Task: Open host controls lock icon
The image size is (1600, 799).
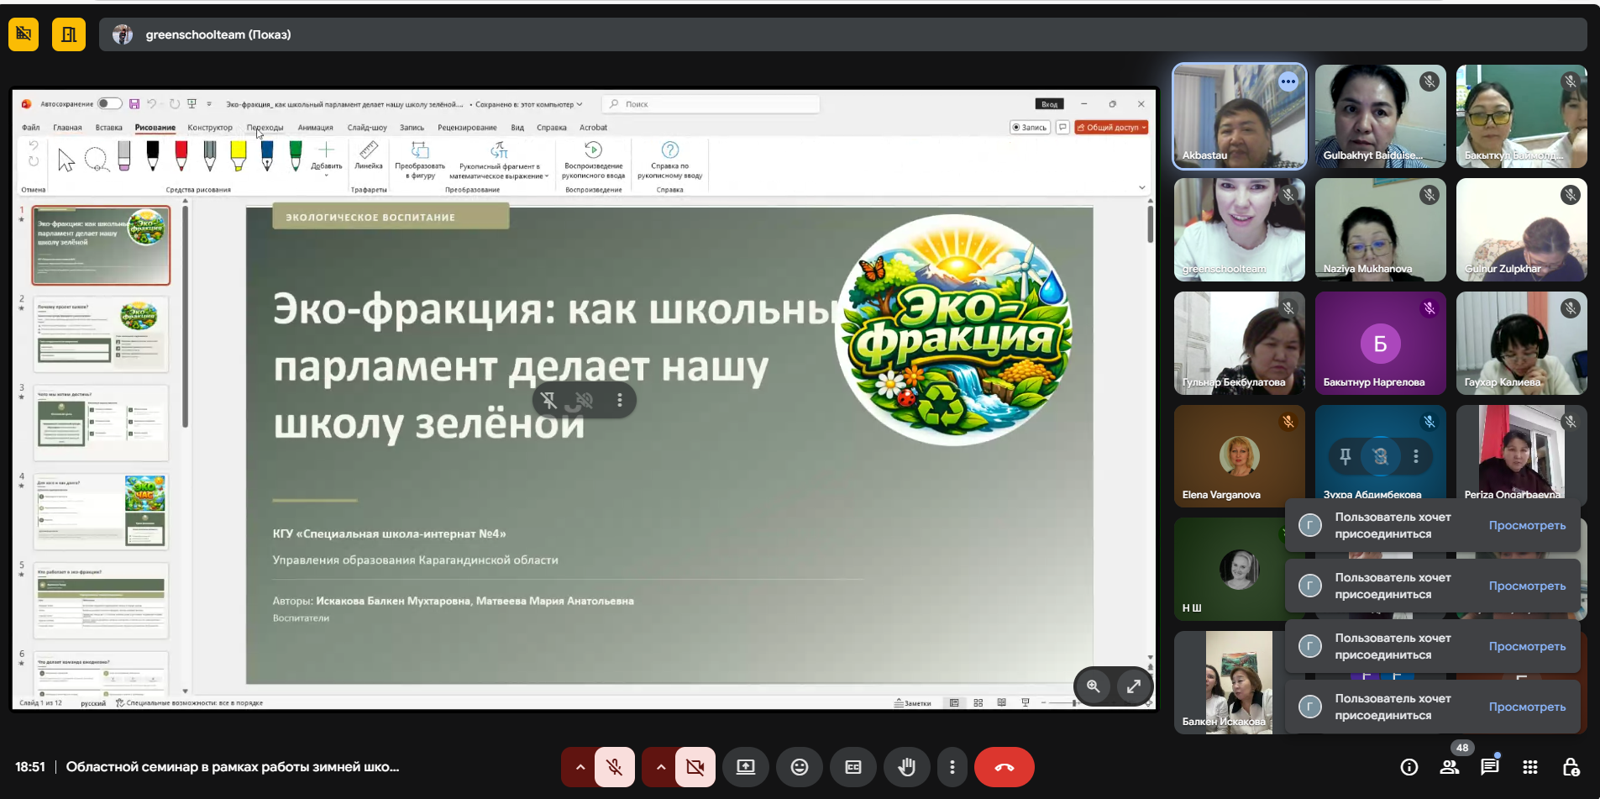Action: pyautogui.click(x=1571, y=766)
